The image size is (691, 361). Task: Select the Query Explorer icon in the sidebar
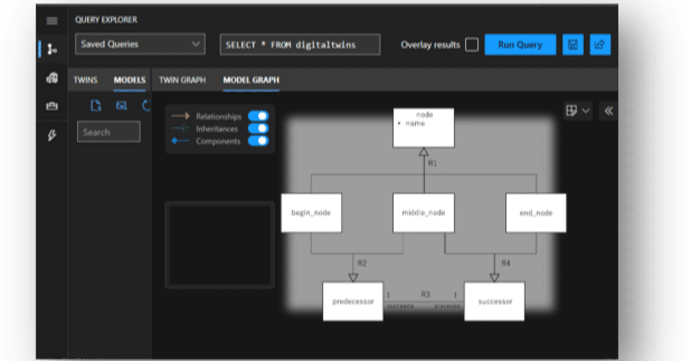pyautogui.click(x=52, y=50)
